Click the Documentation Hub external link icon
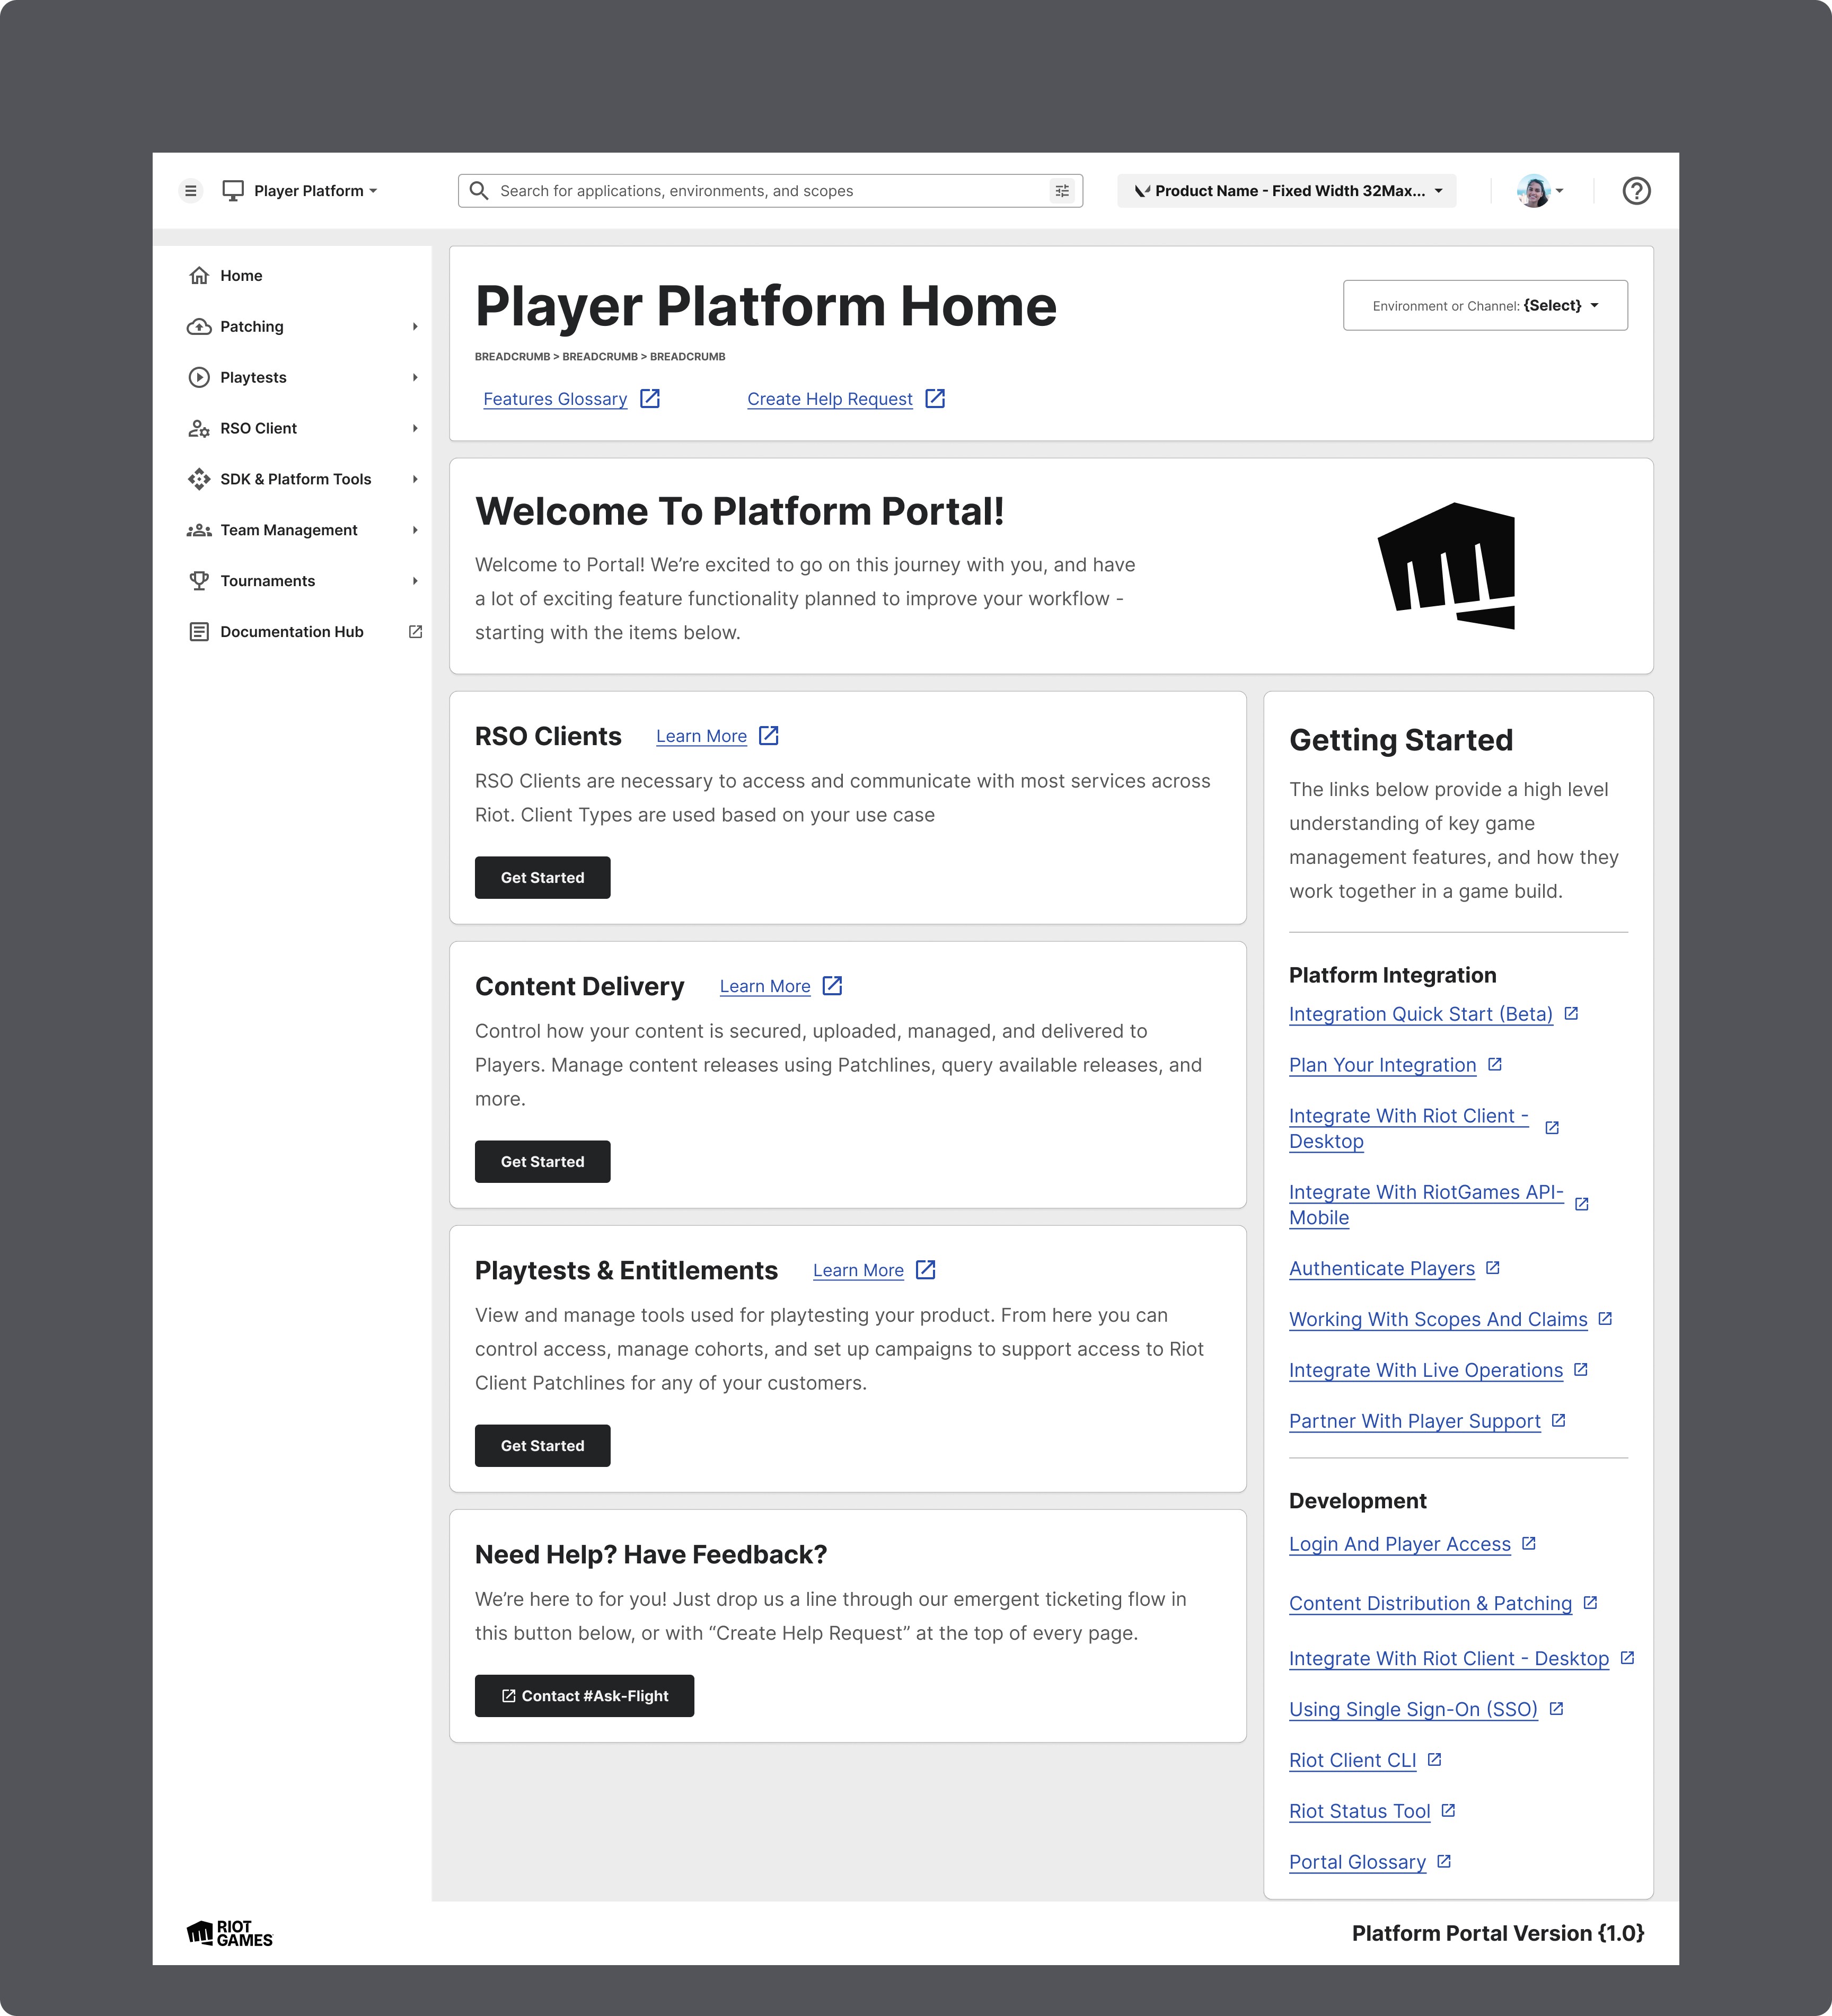This screenshot has height=2016, width=1832. [415, 631]
